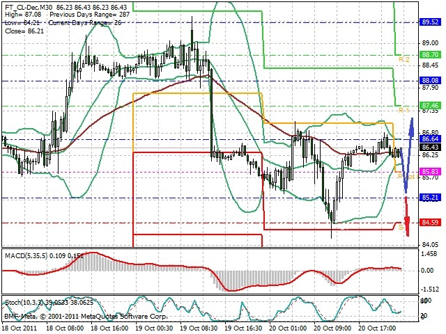Select the 20 Oct 09:00 time axis label
The width and height of the screenshot is (446, 334).
tap(332, 328)
